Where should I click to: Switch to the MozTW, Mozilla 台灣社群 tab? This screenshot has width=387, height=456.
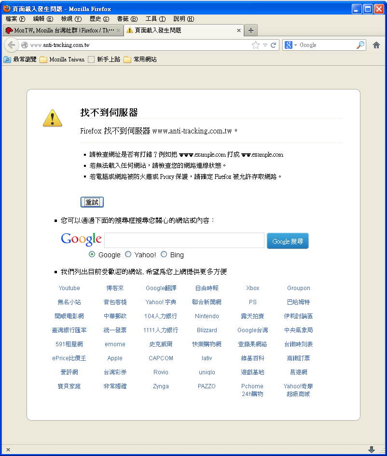tap(60, 30)
